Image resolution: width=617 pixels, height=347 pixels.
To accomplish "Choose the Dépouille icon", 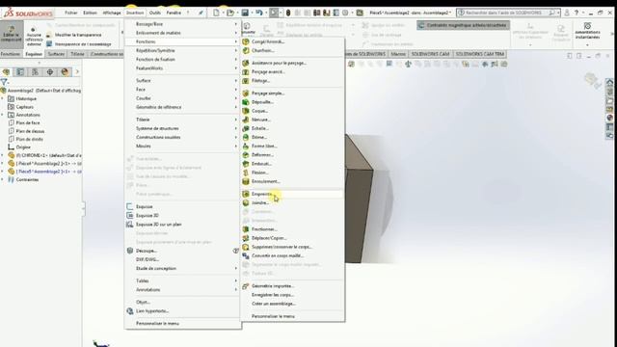I will point(246,102).
